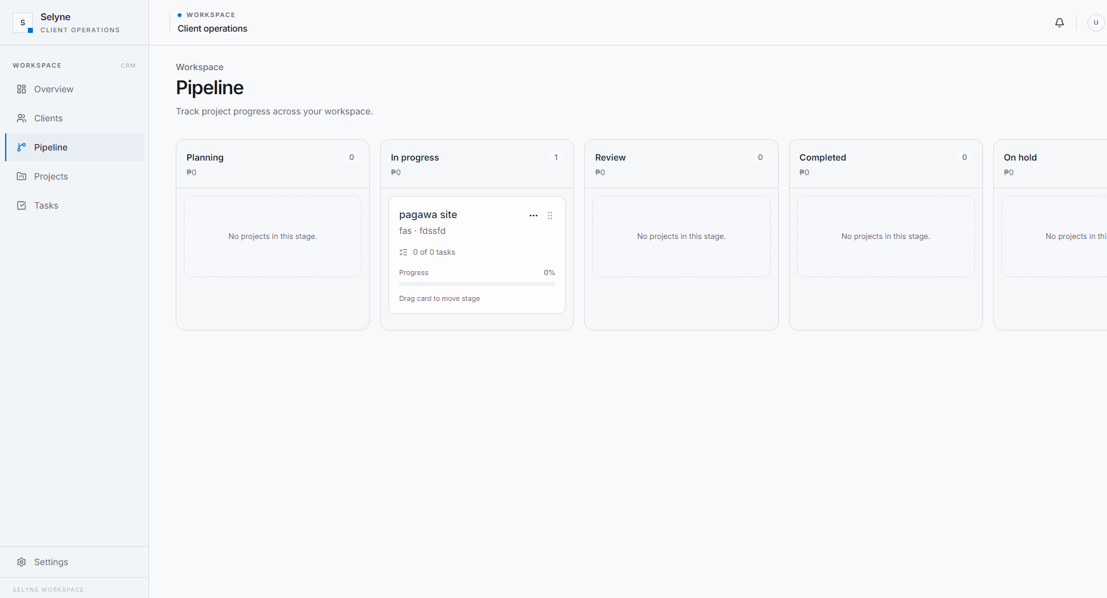The height and width of the screenshot is (598, 1107).
Task: Click the Tasks checkbox icon
Action: pyautogui.click(x=21, y=205)
